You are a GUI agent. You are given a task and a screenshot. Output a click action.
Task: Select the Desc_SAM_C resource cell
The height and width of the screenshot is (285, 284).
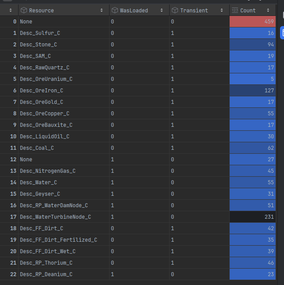[x=64, y=56]
